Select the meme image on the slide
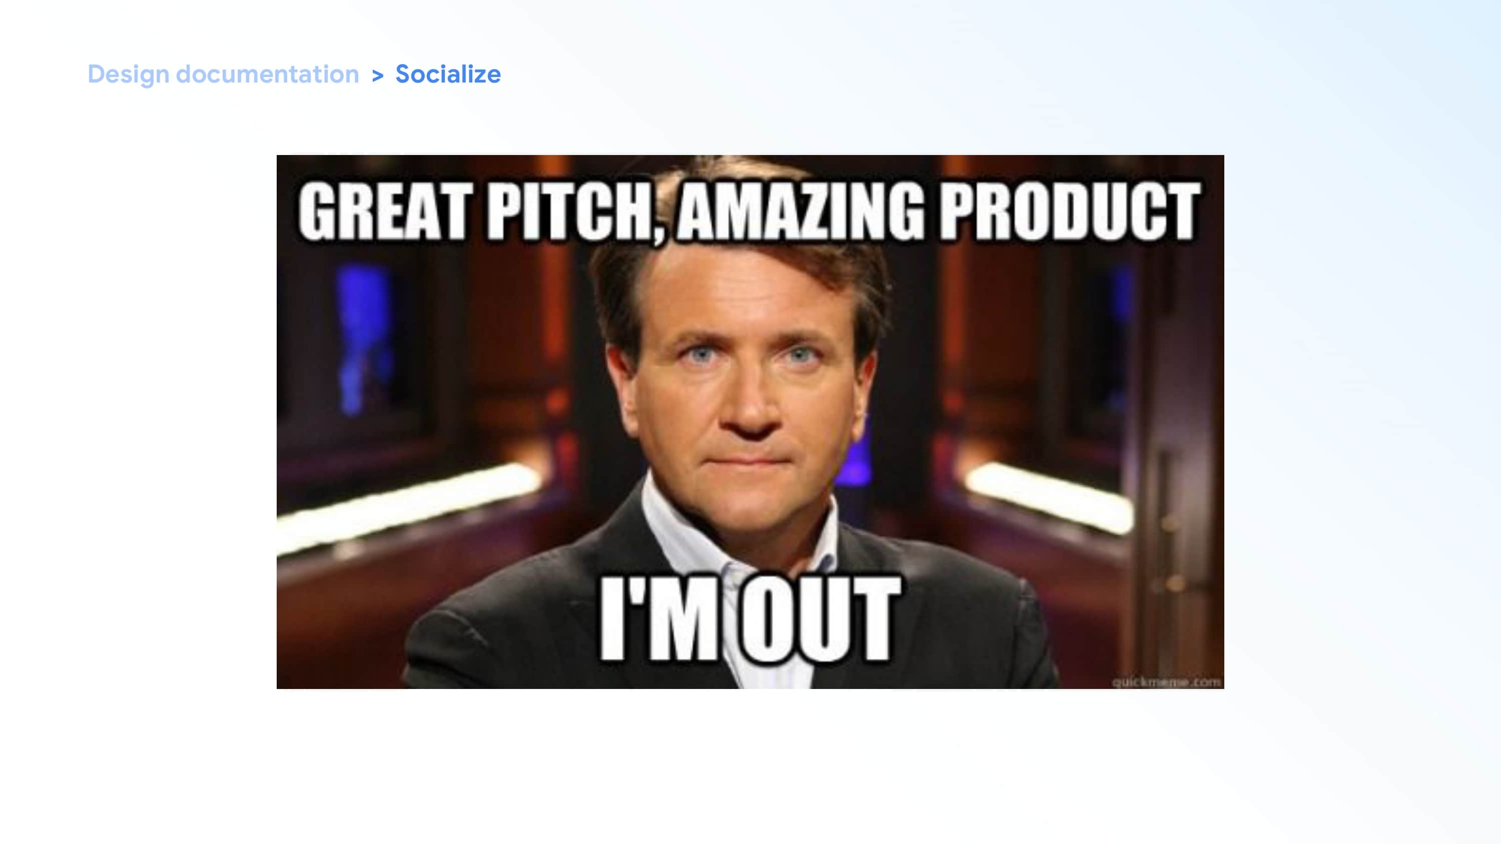The image size is (1501, 844). pyautogui.click(x=750, y=421)
